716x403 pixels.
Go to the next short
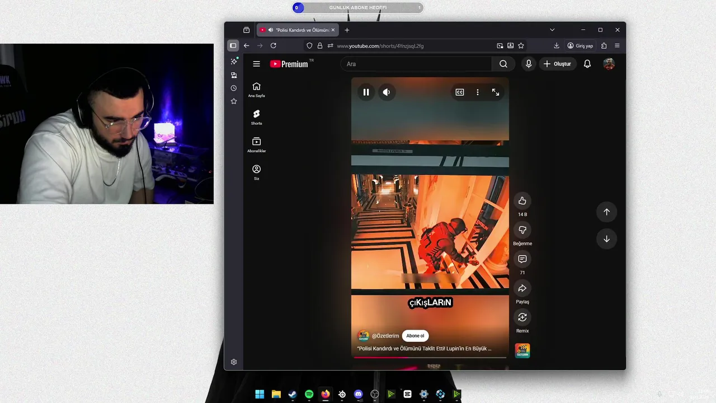tap(606, 239)
